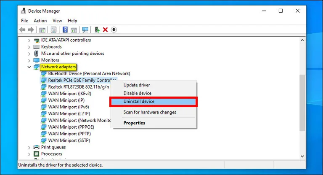This screenshot has height=175, width=323.
Task: Click the Print queues printer icon
Action: 36,147
